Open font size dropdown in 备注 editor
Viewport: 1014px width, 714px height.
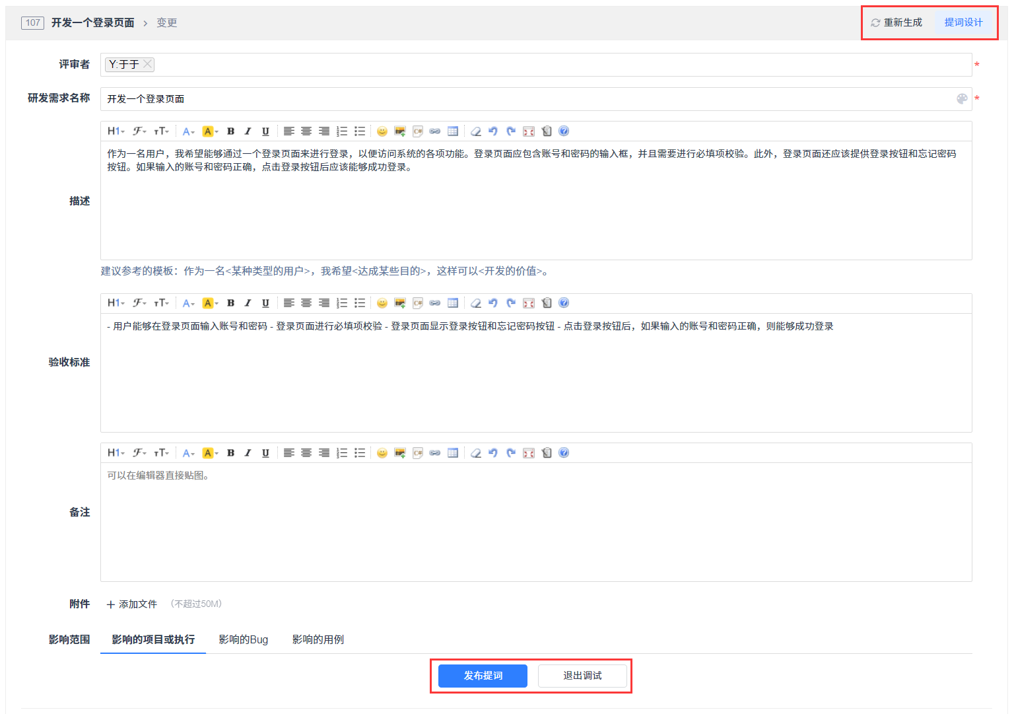tap(162, 453)
